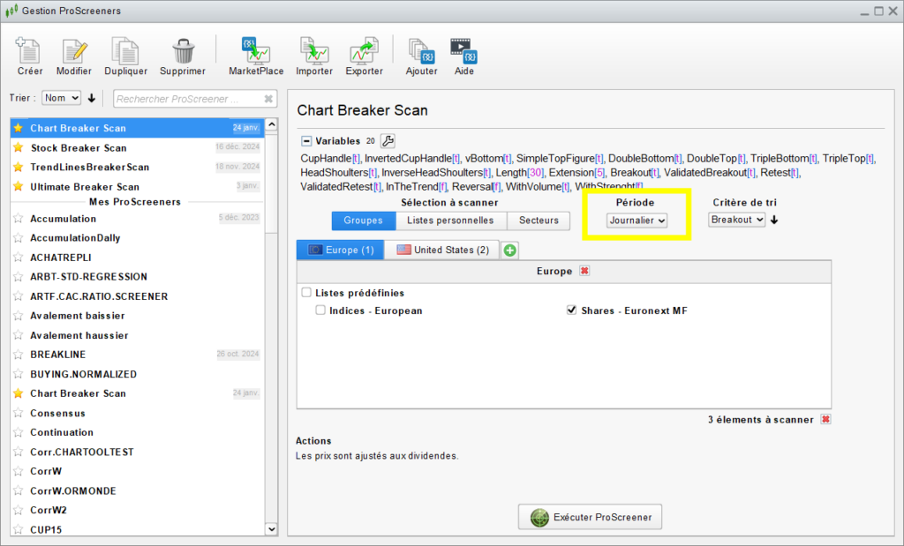Switch to the Groupes tab

coord(363,221)
